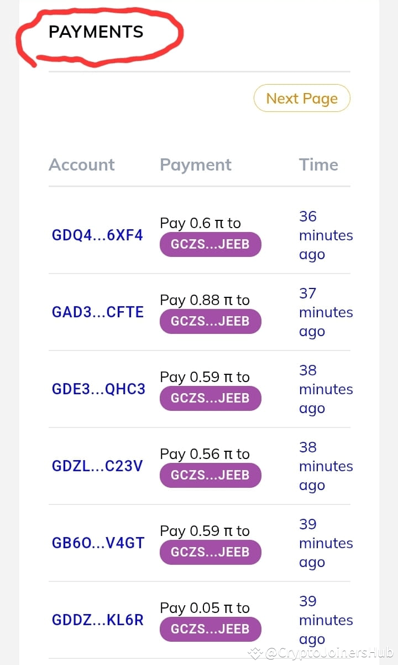Open account GDE3...QHC3
Image resolution: width=398 pixels, height=665 pixels.
(x=98, y=389)
